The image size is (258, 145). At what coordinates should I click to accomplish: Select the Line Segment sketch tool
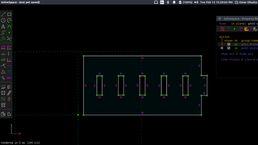pyautogui.click(x=3, y=14)
